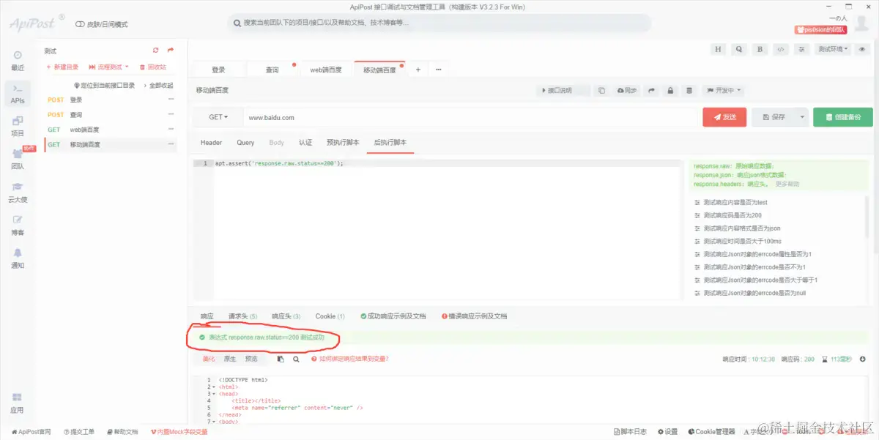Screen dimensions: 879x440
Task: Click the 保存 save button
Action: 774,117
